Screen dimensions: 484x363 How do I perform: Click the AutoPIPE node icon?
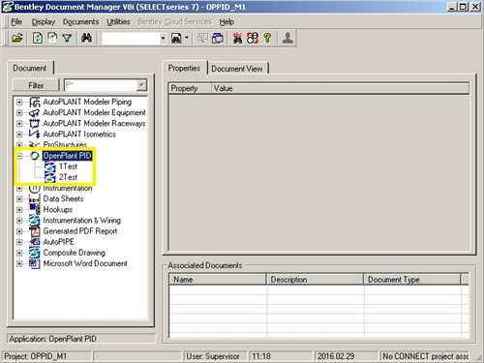[x=35, y=242]
